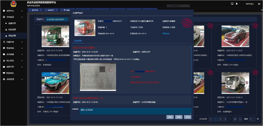Click the play triangle icon for 视频监管

6,23
